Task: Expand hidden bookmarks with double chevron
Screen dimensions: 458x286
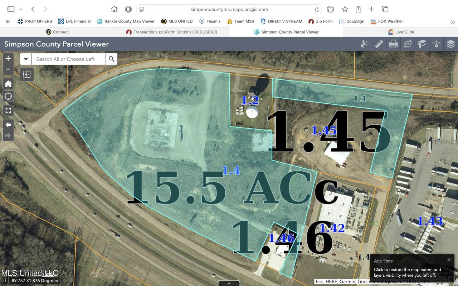Action: (x=453, y=21)
